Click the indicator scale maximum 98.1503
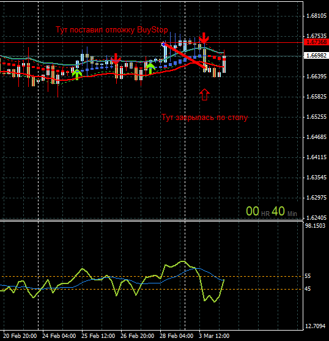 pyautogui.click(x=316, y=226)
